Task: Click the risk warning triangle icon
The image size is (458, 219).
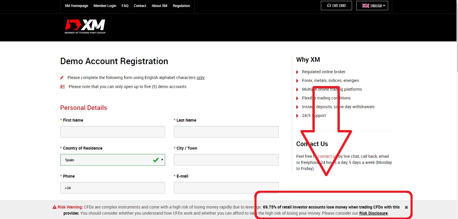Action: (x=54, y=207)
